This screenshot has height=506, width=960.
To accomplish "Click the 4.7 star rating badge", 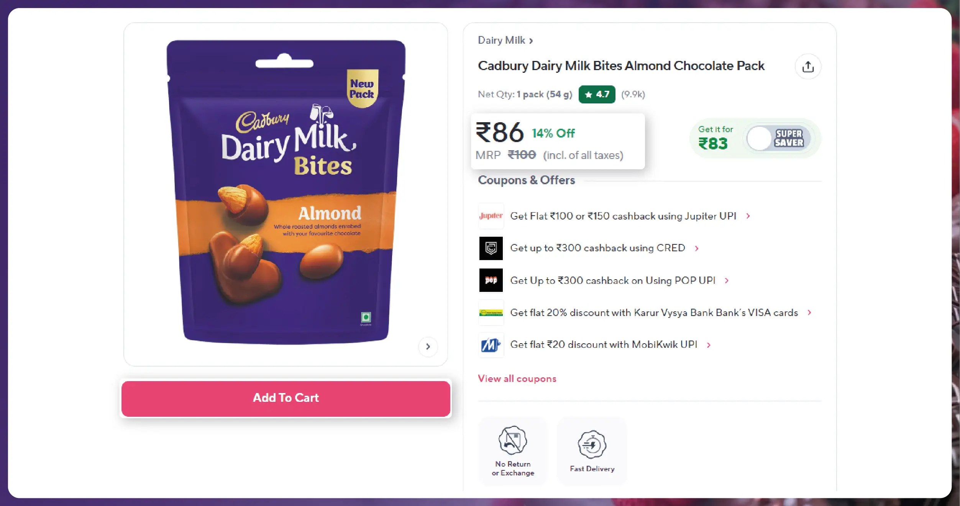I will pyautogui.click(x=597, y=94).
